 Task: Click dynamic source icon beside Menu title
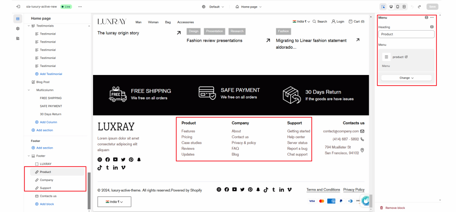point(427,18)
